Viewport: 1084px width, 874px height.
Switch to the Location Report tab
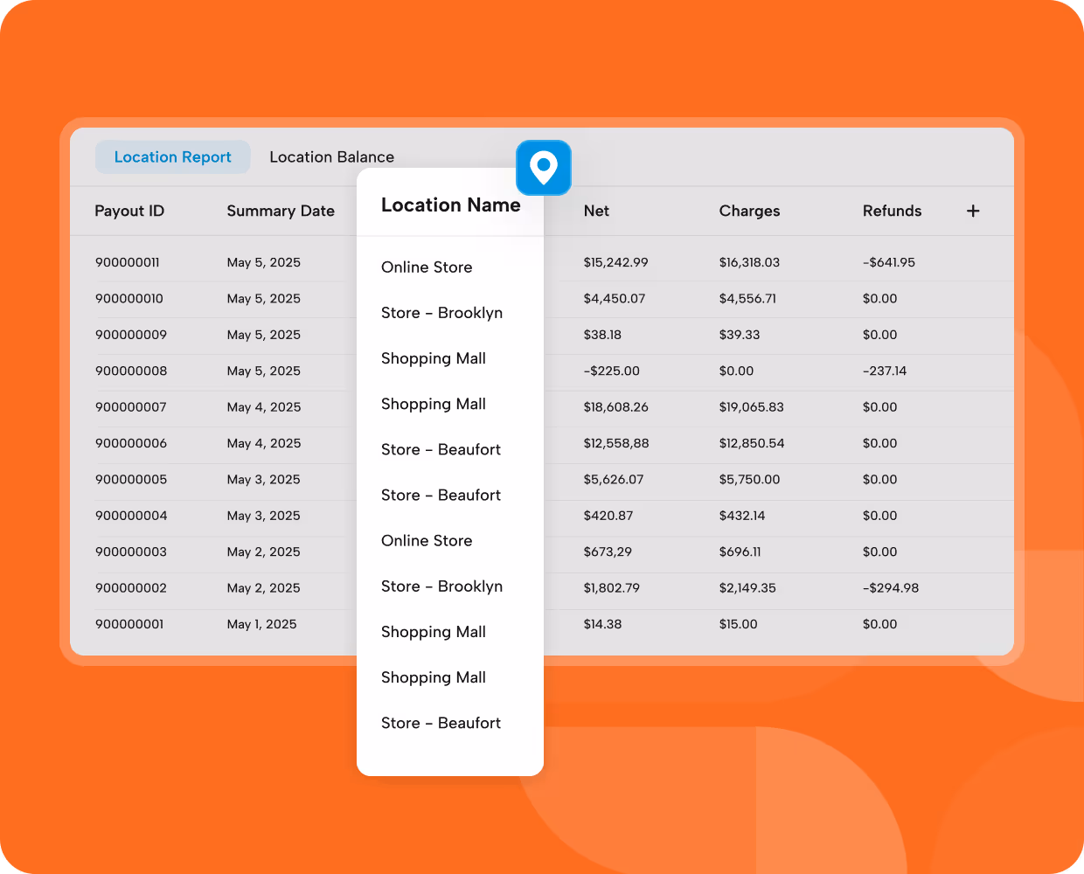coord(173,157)
